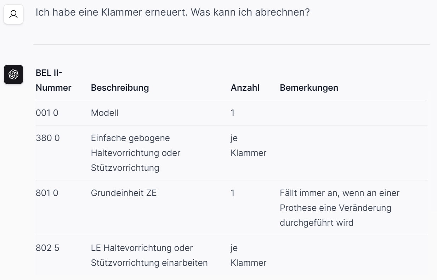
Task: Select the 801 0 number cell
Action: click(x=47, y=193)
